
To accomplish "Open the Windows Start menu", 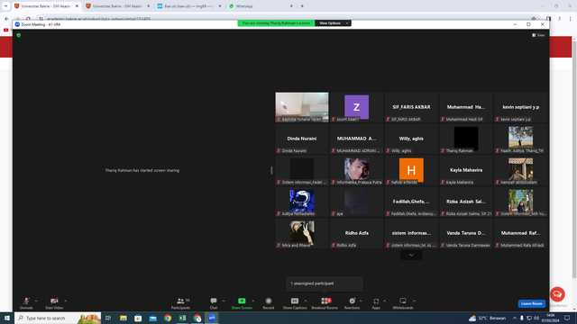I will tap(7, 318).
